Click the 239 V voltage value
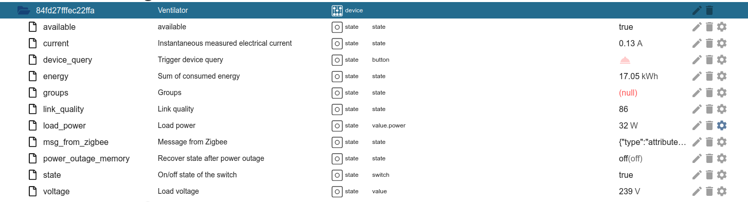This screenshot has width=748, height=202. (630, 191)
